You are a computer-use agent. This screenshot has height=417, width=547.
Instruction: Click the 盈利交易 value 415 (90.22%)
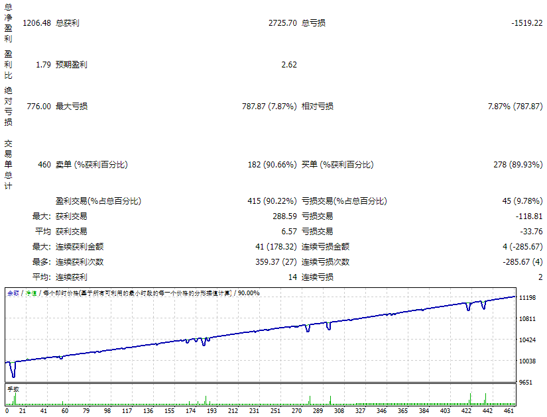pos(272,201)
